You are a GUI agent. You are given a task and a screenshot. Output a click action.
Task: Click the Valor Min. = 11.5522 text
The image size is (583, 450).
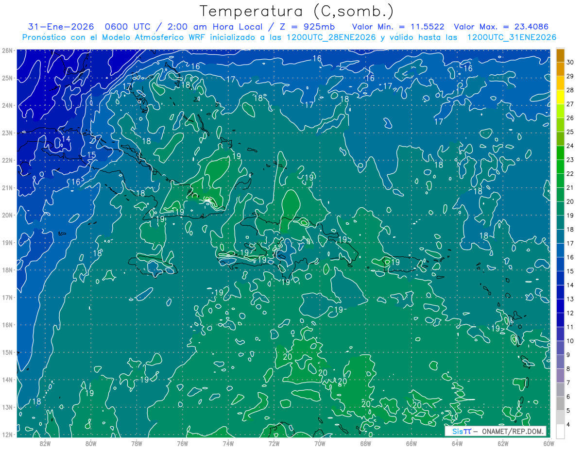coord(397,27)
